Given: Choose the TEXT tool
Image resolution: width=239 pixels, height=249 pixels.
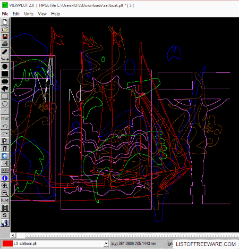Looking at the screenshot, I should tap(5, 119).
